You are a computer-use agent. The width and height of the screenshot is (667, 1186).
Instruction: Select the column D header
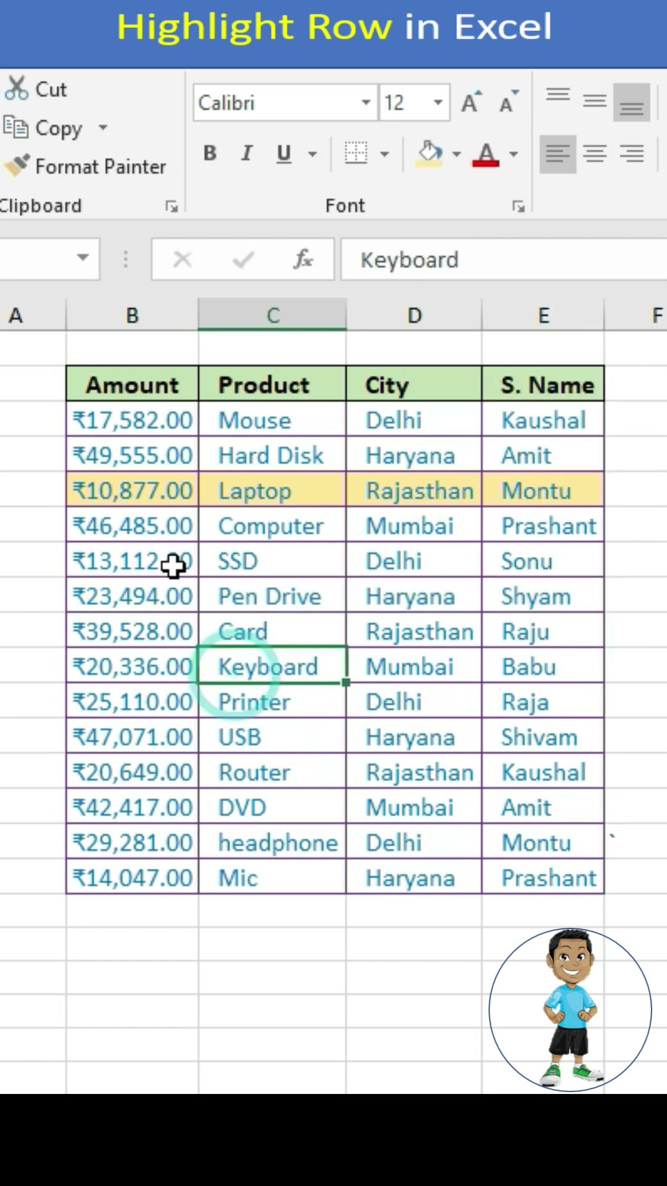point(414,316)
